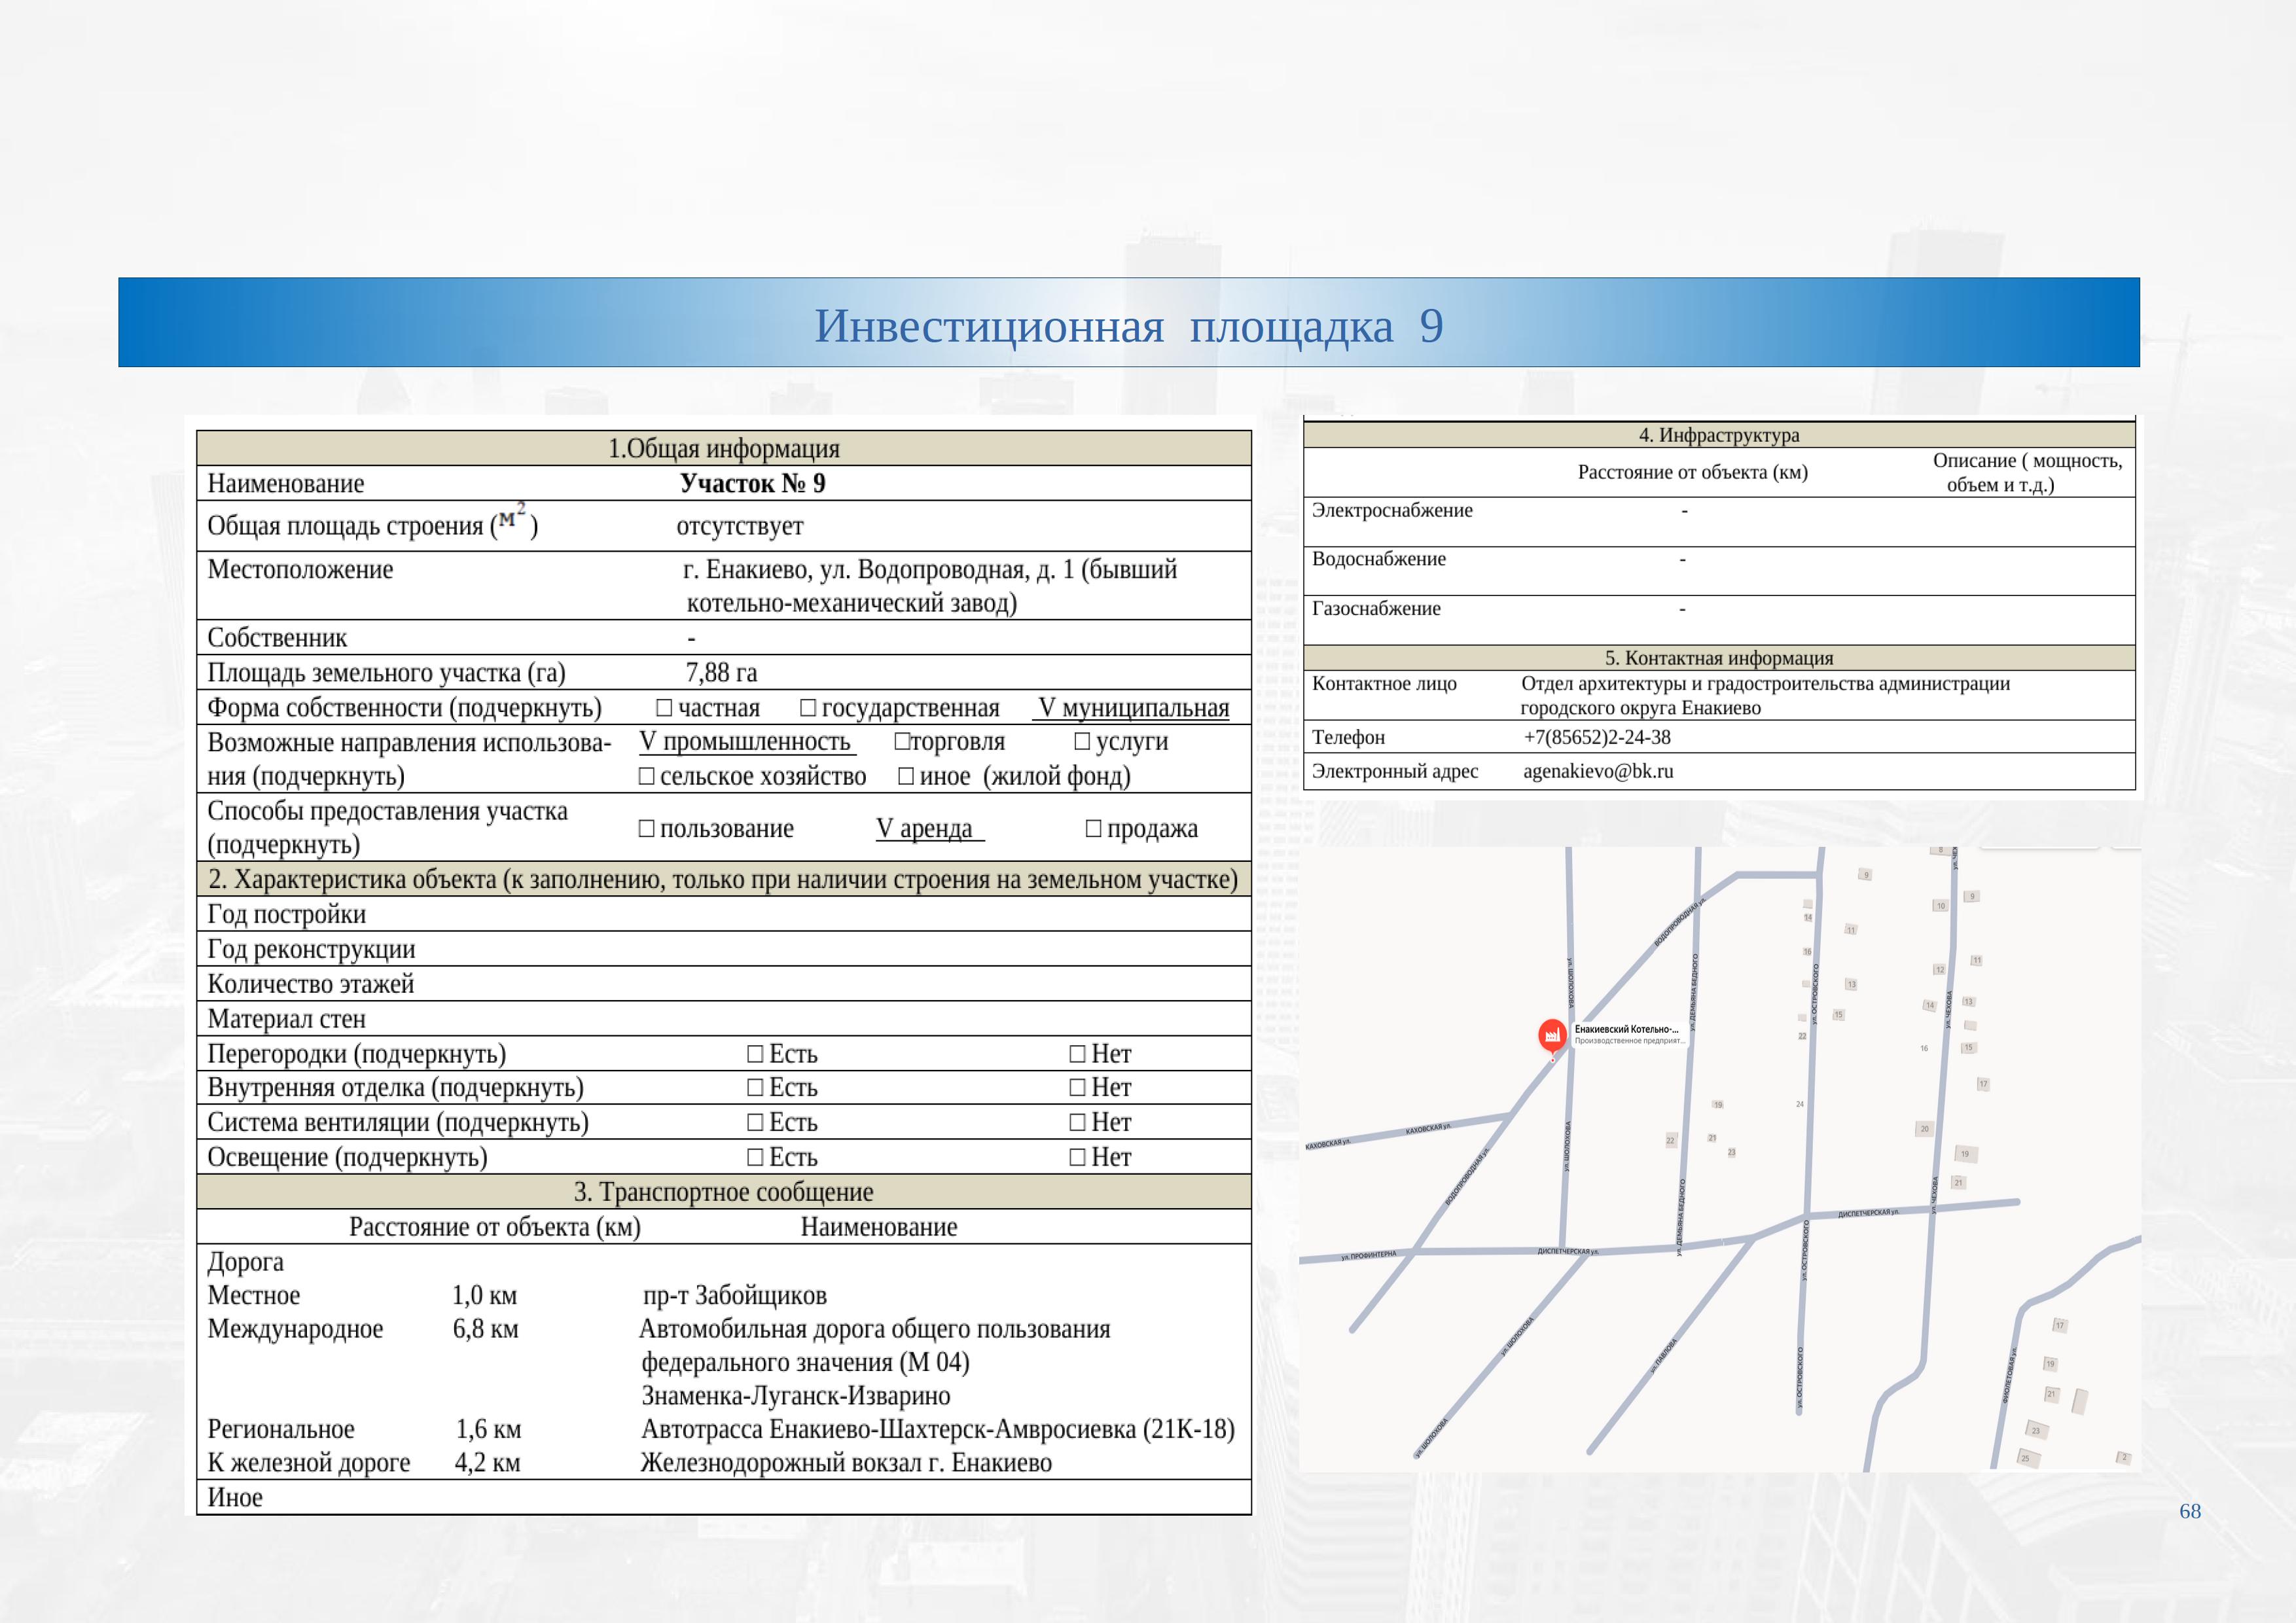Click 'пр-т Забойщиков' road name
The width and height of the screenshot is (2296, 1623).
pos(735,1296)
